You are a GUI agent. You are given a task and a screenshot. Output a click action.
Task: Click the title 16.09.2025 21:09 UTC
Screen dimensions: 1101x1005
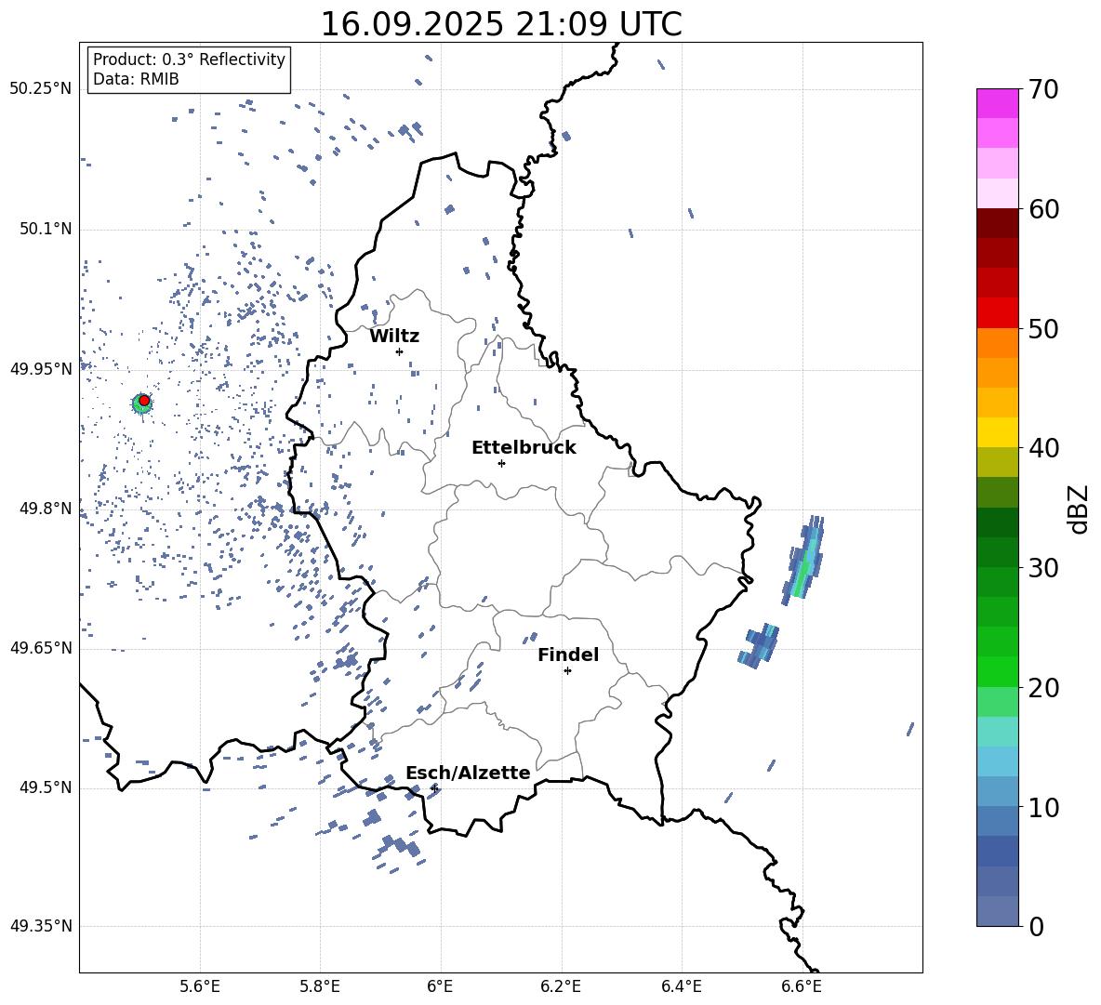(500, 24)
